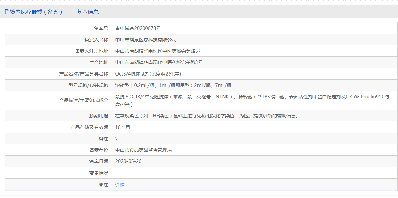Viewport: 398px width, 198px height.
Task: Select value 粤中械备20200078号
Action: click(x=138, y=28)
